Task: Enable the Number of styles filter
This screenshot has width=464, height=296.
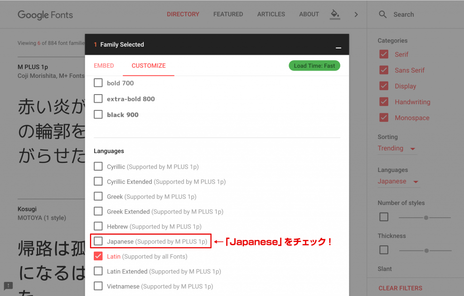Action: tap(384, 217)
